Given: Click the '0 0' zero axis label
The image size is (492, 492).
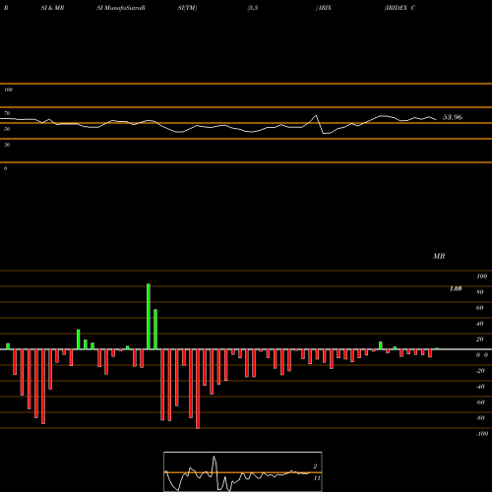Looking at the screenshot, I should 482,355.
